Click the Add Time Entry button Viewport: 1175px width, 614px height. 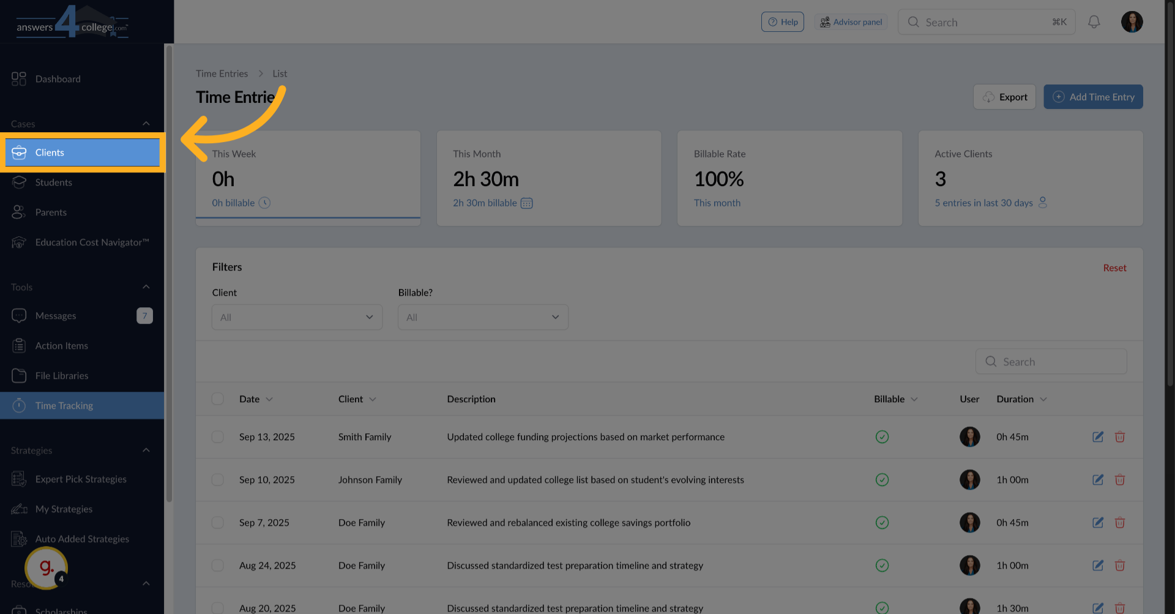tap(1093, 97)
